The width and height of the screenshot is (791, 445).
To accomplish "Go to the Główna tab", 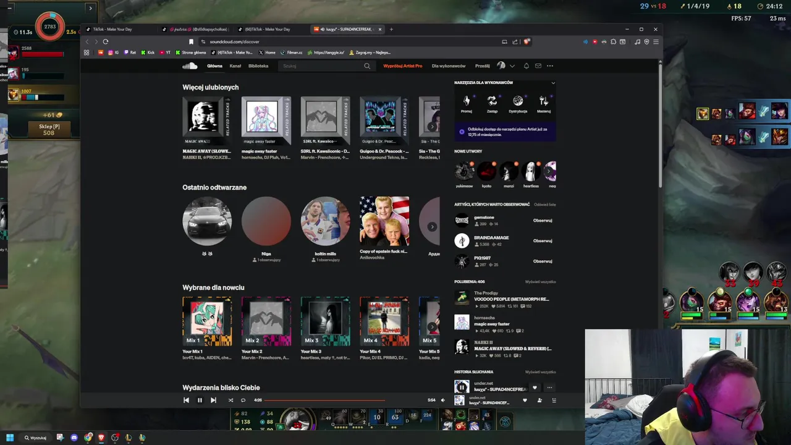I will pyautogui.click(x=214, y=66).
